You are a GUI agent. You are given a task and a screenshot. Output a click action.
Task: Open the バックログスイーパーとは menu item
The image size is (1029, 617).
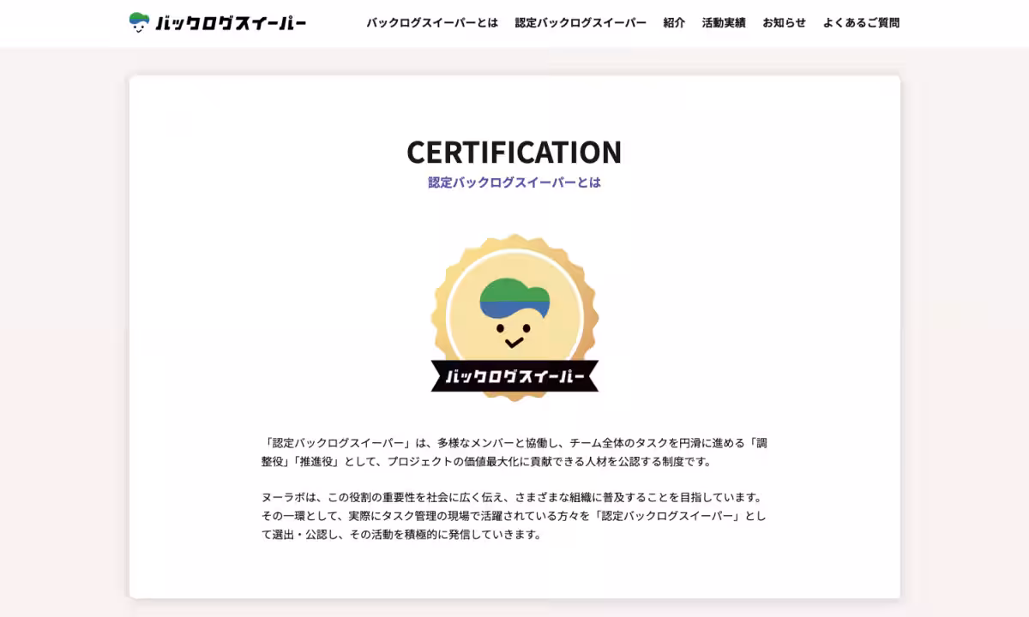pos(431,23)
